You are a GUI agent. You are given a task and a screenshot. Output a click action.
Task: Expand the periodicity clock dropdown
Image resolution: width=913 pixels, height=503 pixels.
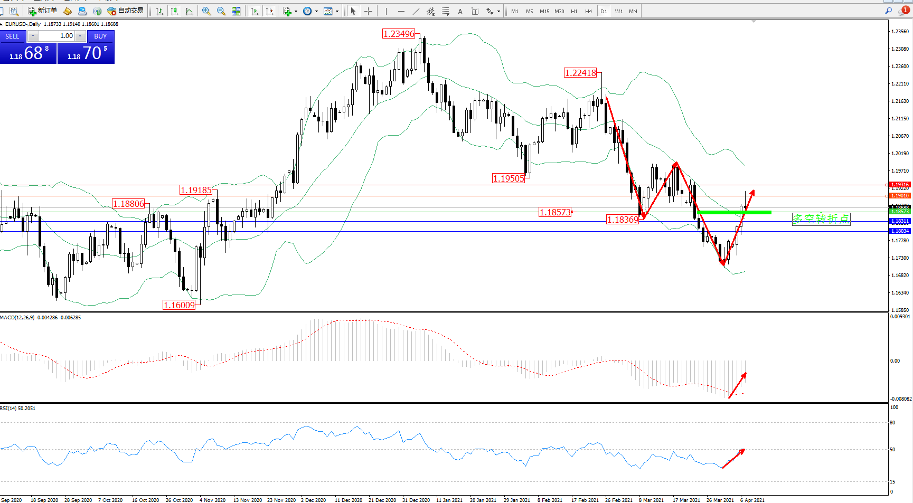tap(316, 11)
